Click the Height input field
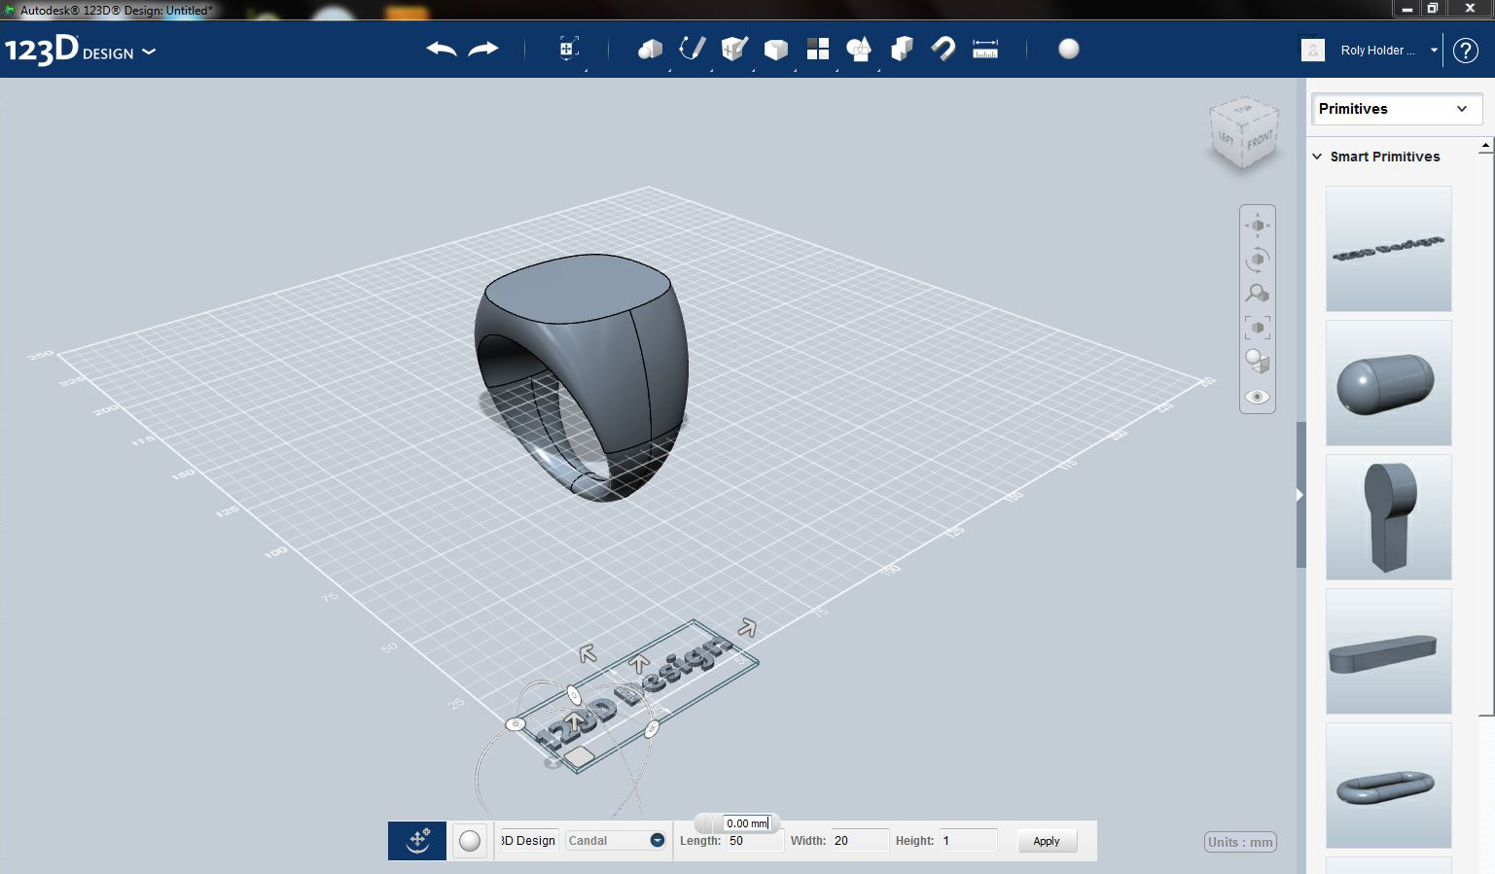Image resolution: width=1495 pixels, height=874 pixels. (x=968, y=841)
